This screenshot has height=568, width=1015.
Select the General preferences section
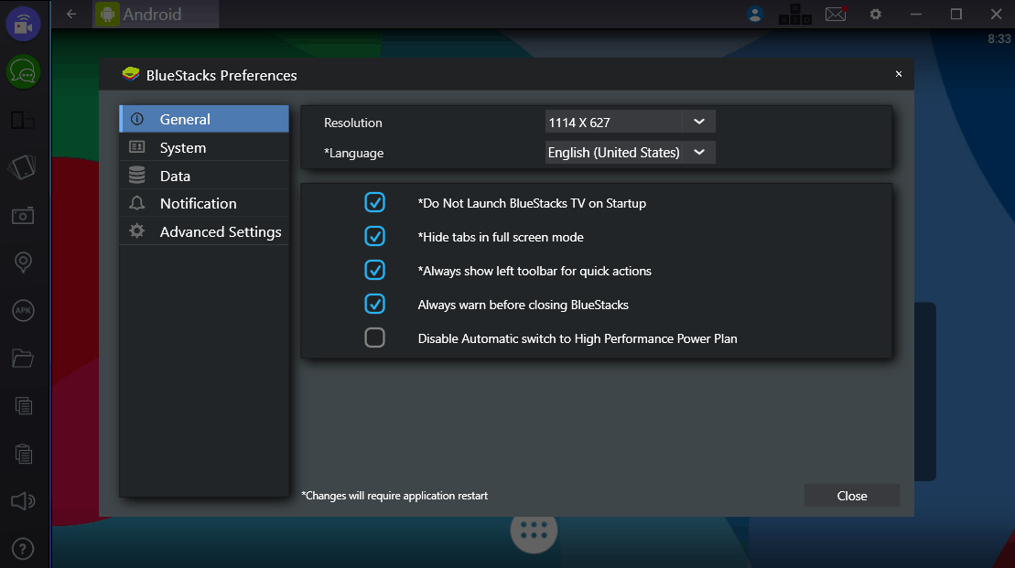click(204, 119)
